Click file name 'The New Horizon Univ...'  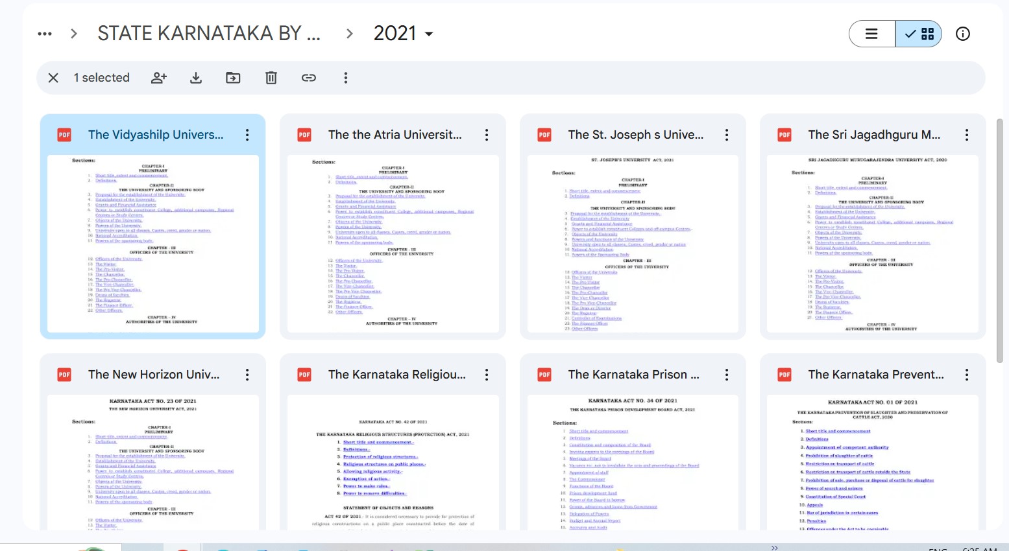[x=154, y=375]
